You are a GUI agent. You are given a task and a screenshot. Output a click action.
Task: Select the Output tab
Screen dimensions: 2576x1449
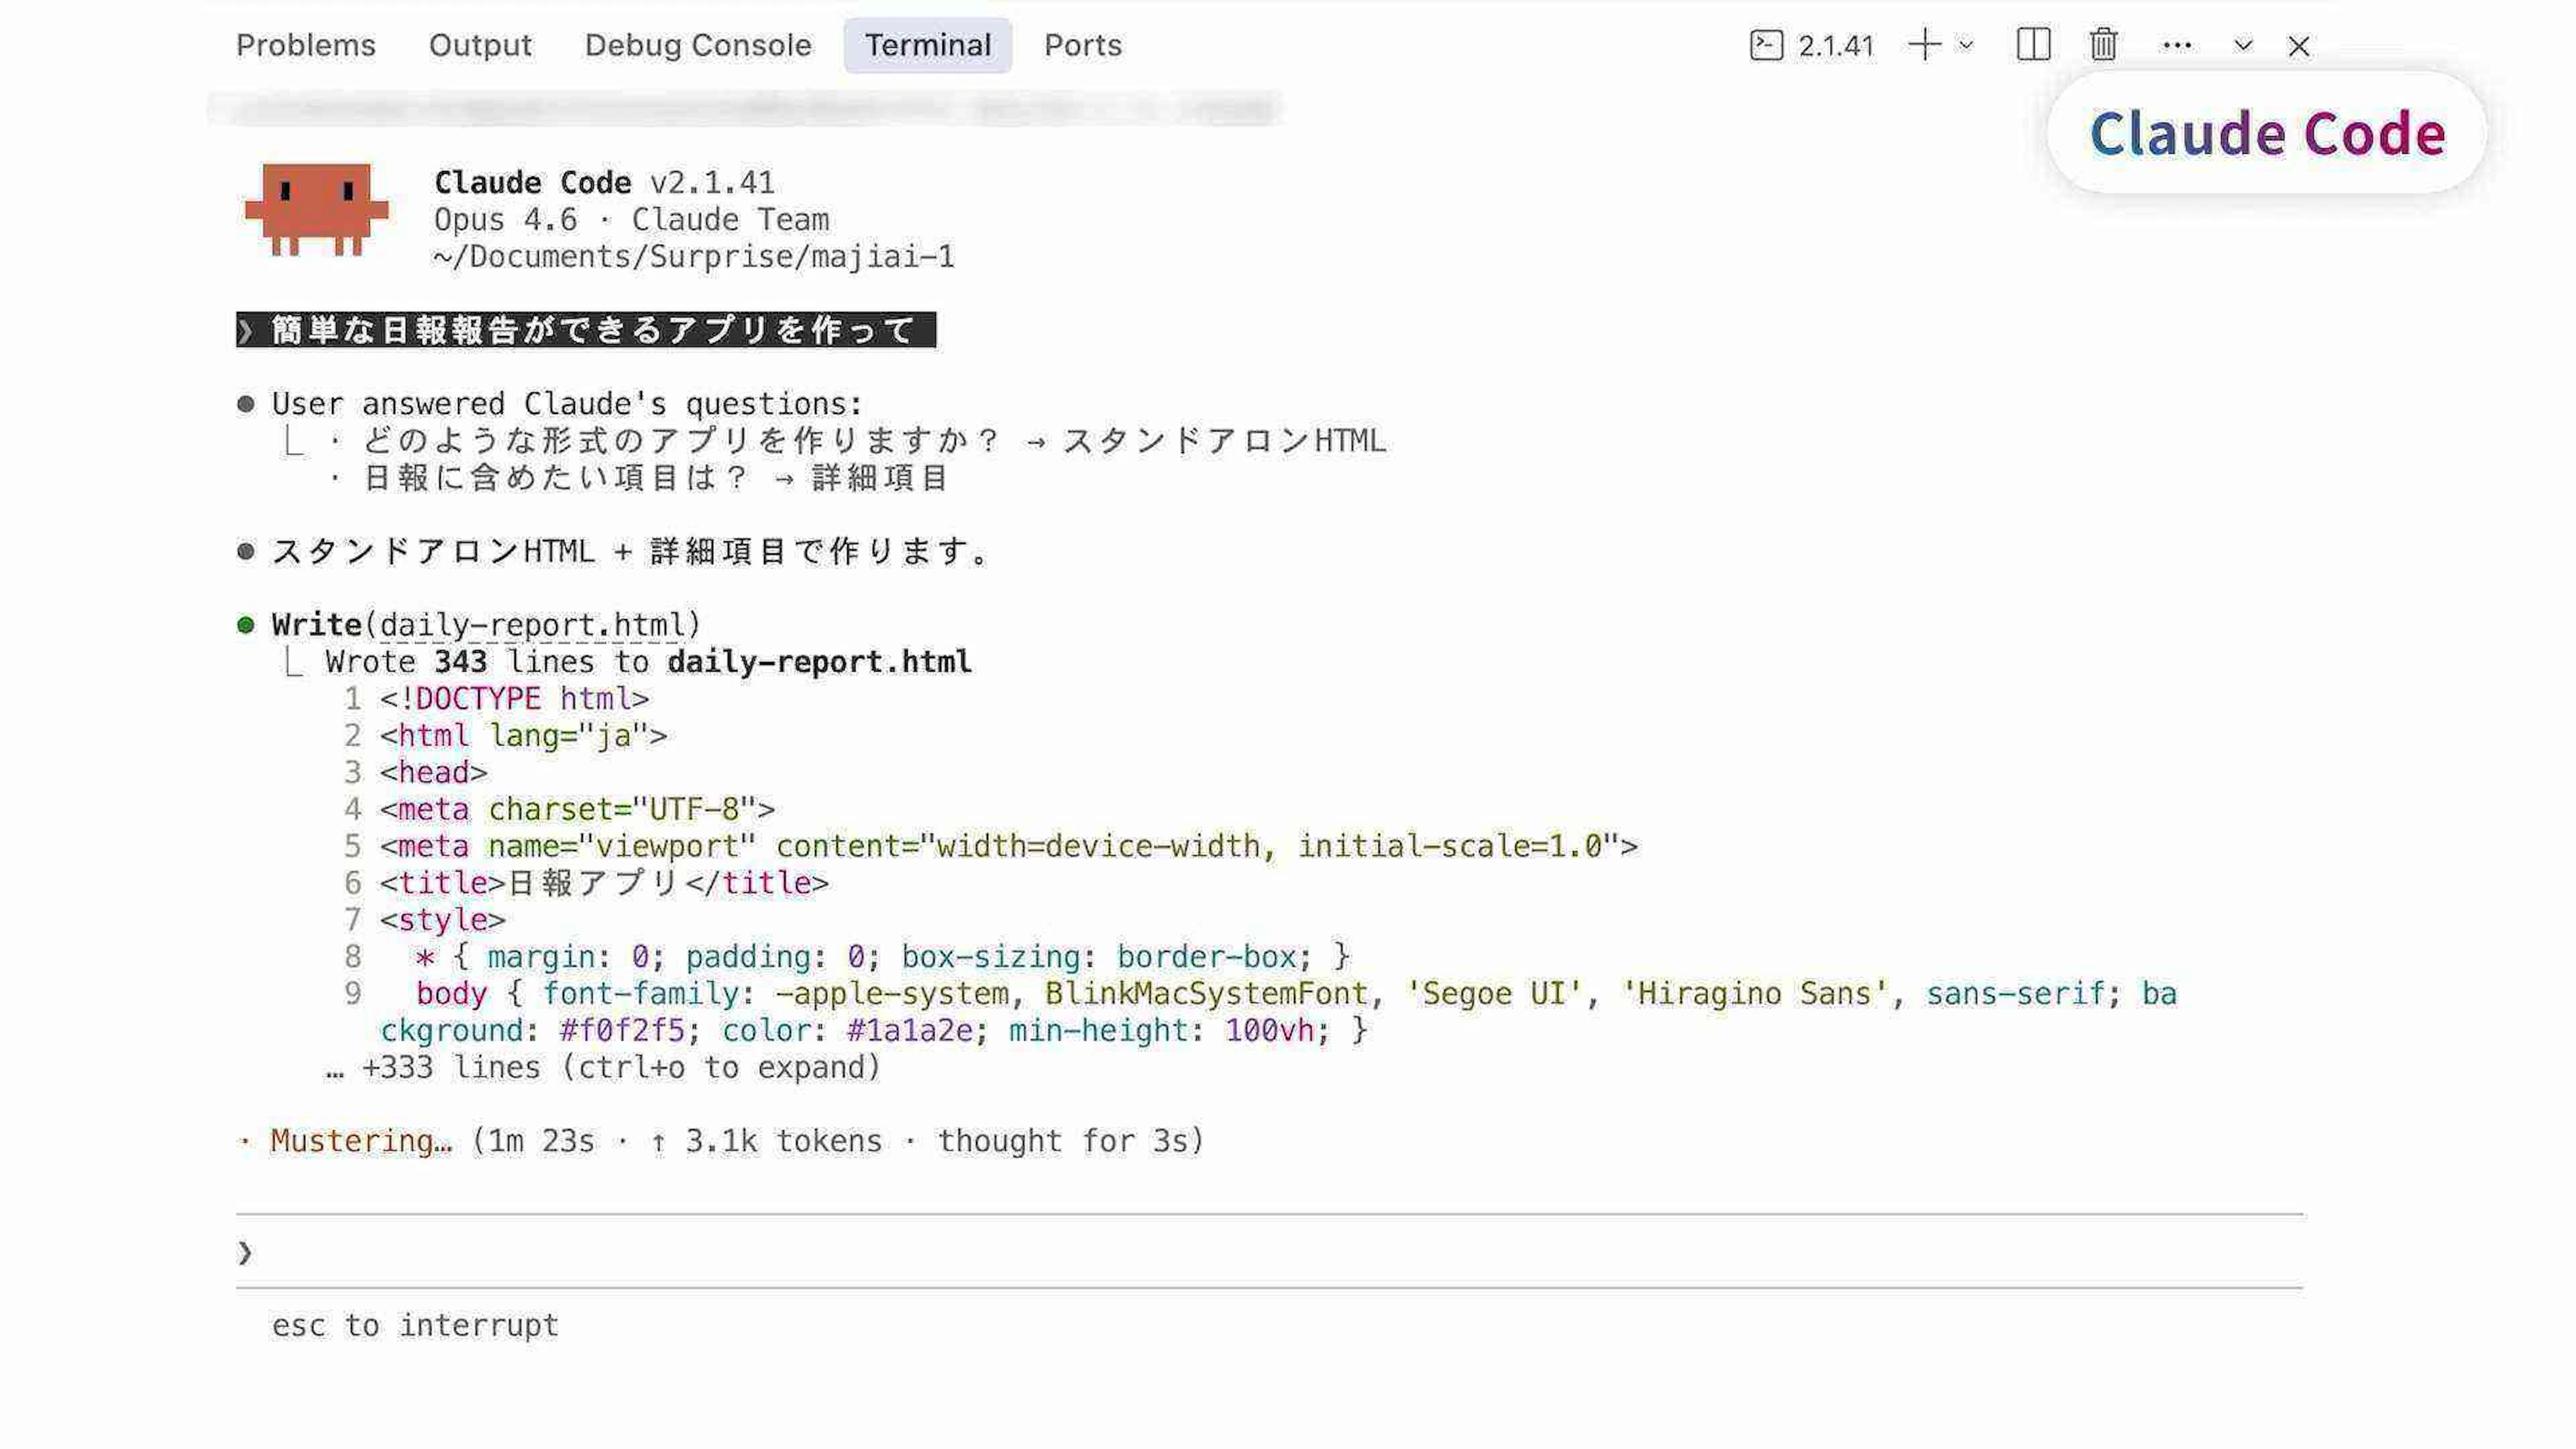pos(480,46)
